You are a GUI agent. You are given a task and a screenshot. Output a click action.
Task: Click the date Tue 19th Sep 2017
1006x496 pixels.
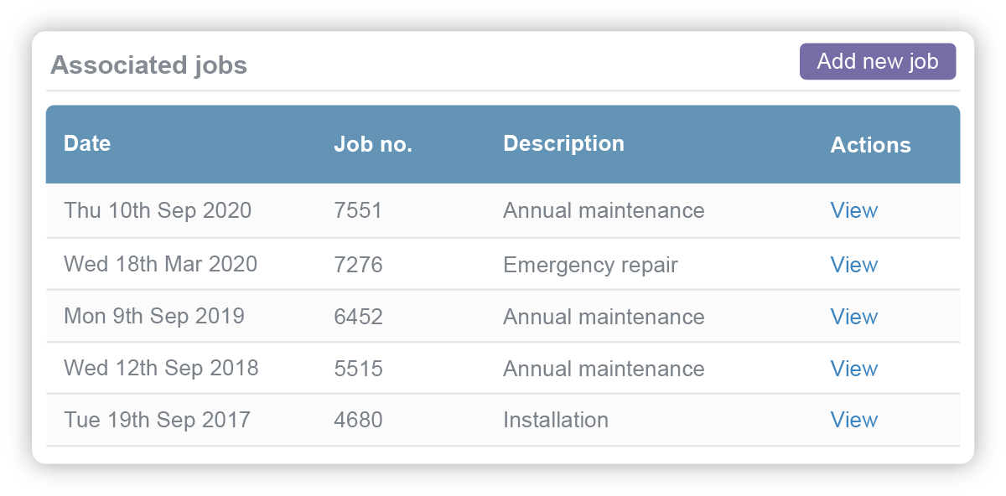click(x=157, y=420)
